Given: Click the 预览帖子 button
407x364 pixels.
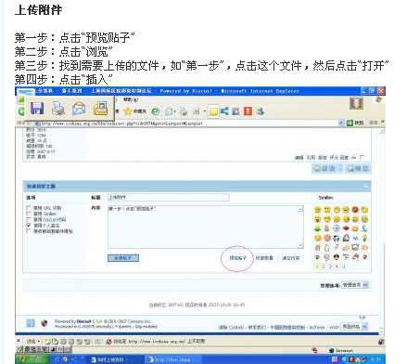Looking at the screenshot, I should tap(237, 258).
